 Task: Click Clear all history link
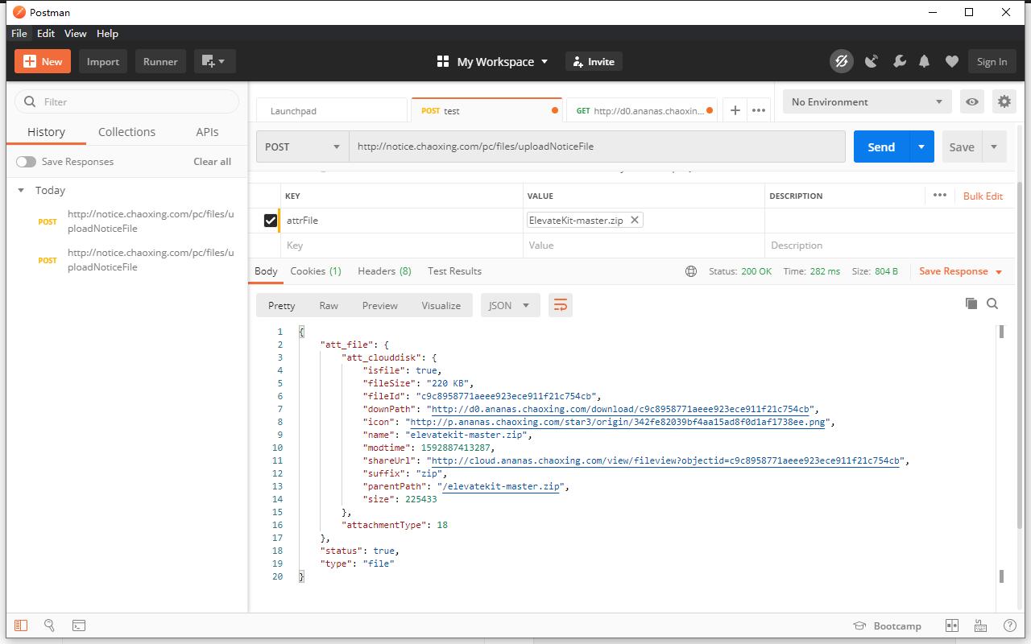click(212, 162)
